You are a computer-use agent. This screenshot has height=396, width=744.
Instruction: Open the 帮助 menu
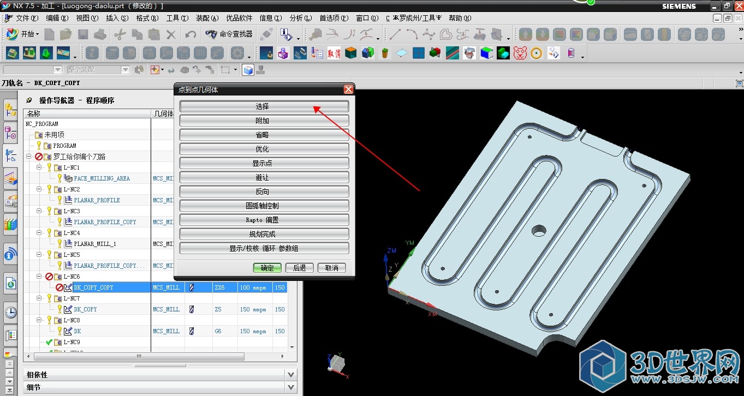pos(460,18)
